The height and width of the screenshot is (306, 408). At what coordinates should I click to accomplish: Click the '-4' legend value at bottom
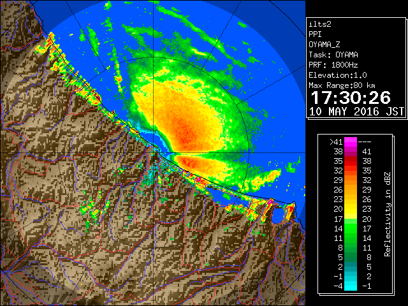tap(338, 286)
